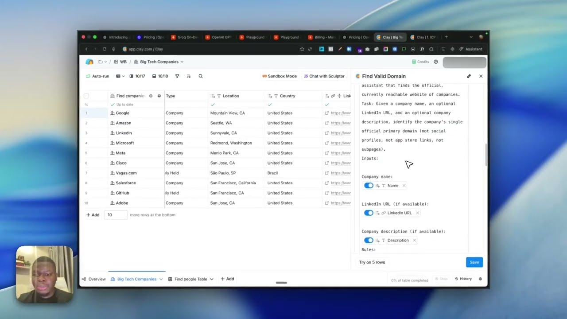This screenshot has width=567, height=319.
Task: Click the building icon beside Salesforce
Action: (x=113, y=183)
